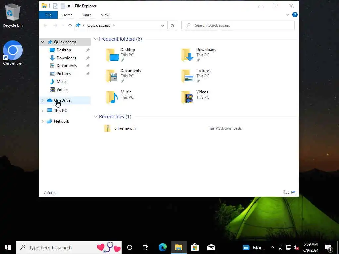This screenshot has height=254, width=339.
Task: Expand the Network tree node
Action: click(43, 121)
